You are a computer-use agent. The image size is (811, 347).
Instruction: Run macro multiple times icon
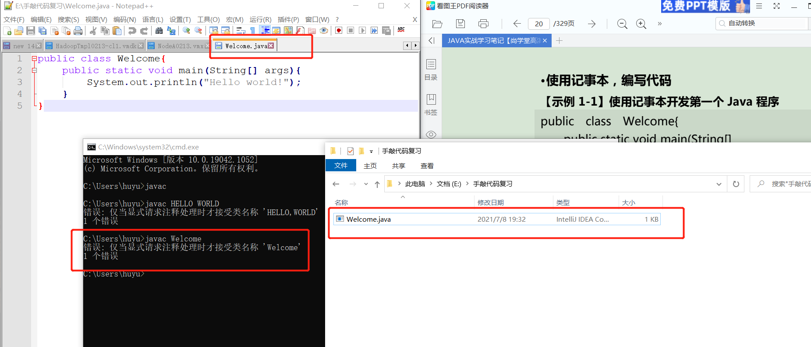[374, 30]
